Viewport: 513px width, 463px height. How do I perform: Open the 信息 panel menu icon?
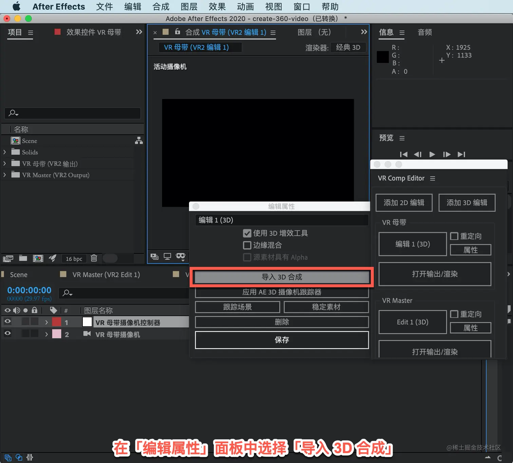[x=402, y=33]
